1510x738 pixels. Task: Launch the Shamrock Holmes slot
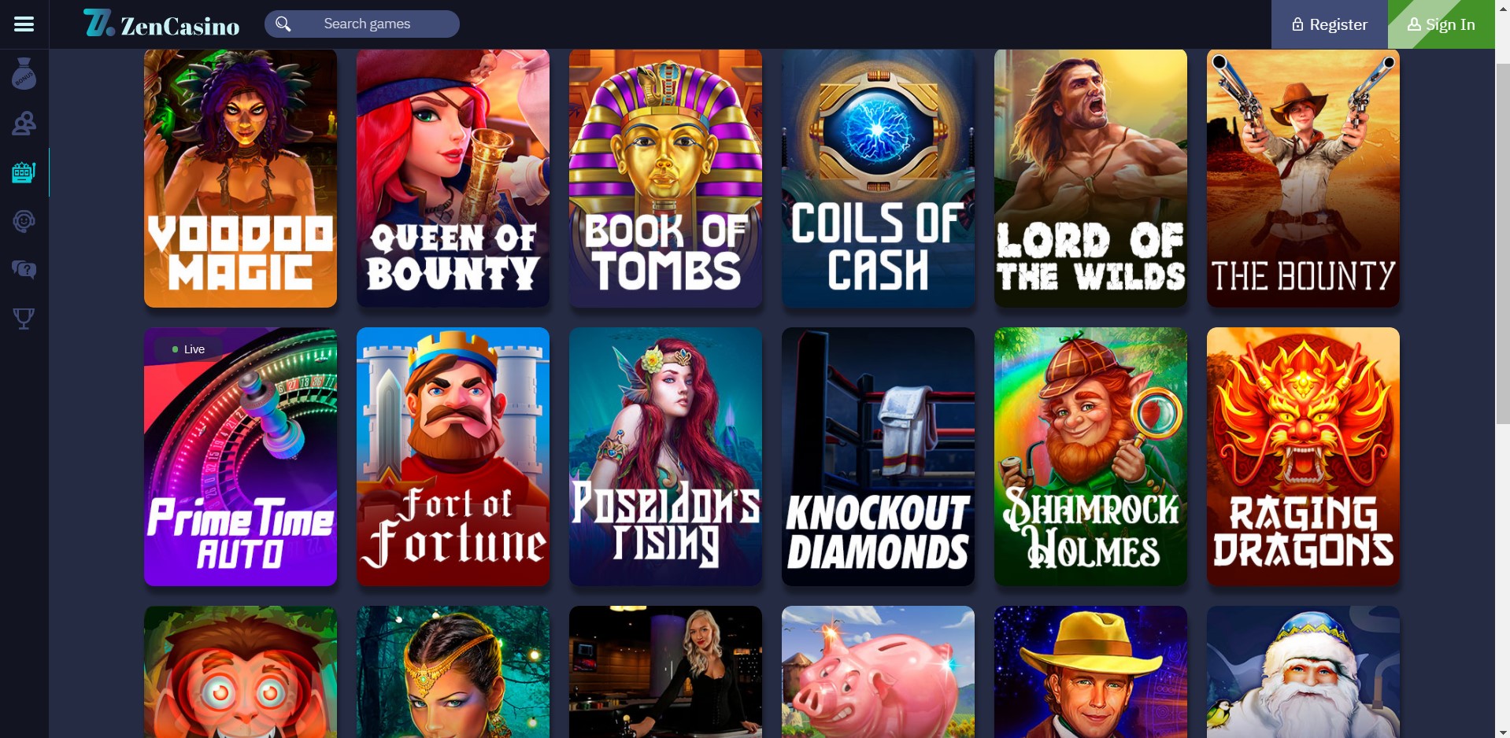click(1090, 456)
